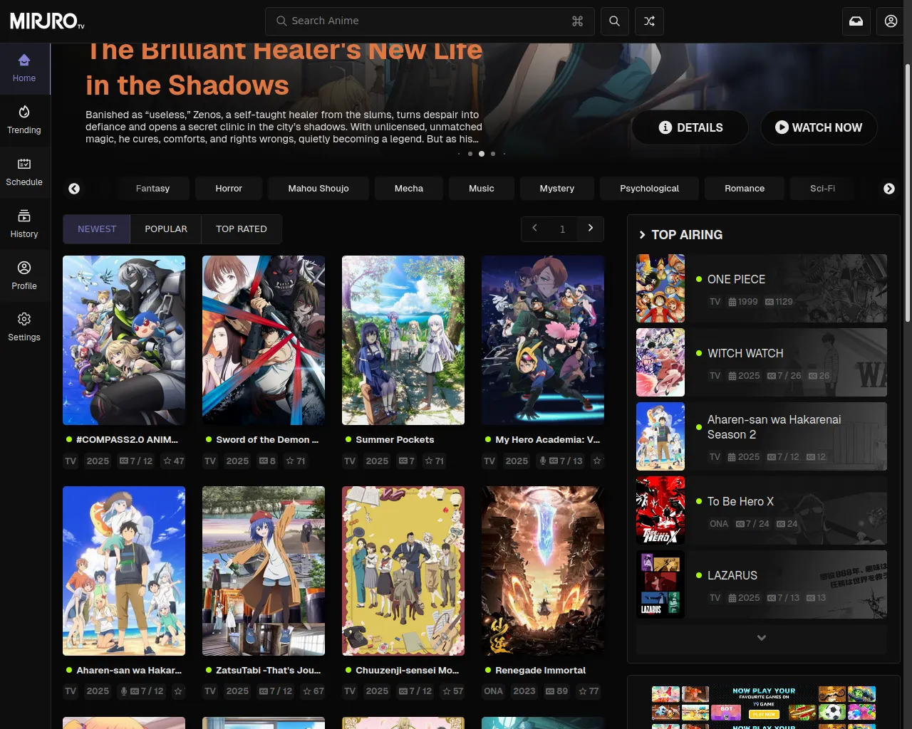This screenshot has height=729, width=912.
Task: Click the page number 1 field
Action: click(563, 229)
